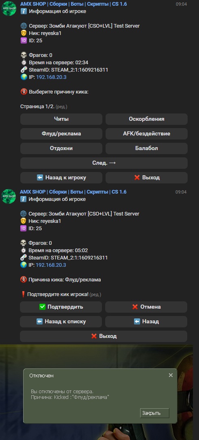Select the AFK/бездействие kick reason
This screenshot has height=440, width=199.
[147, 133]
